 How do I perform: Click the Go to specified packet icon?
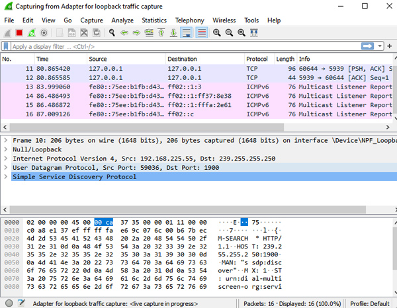149,33
